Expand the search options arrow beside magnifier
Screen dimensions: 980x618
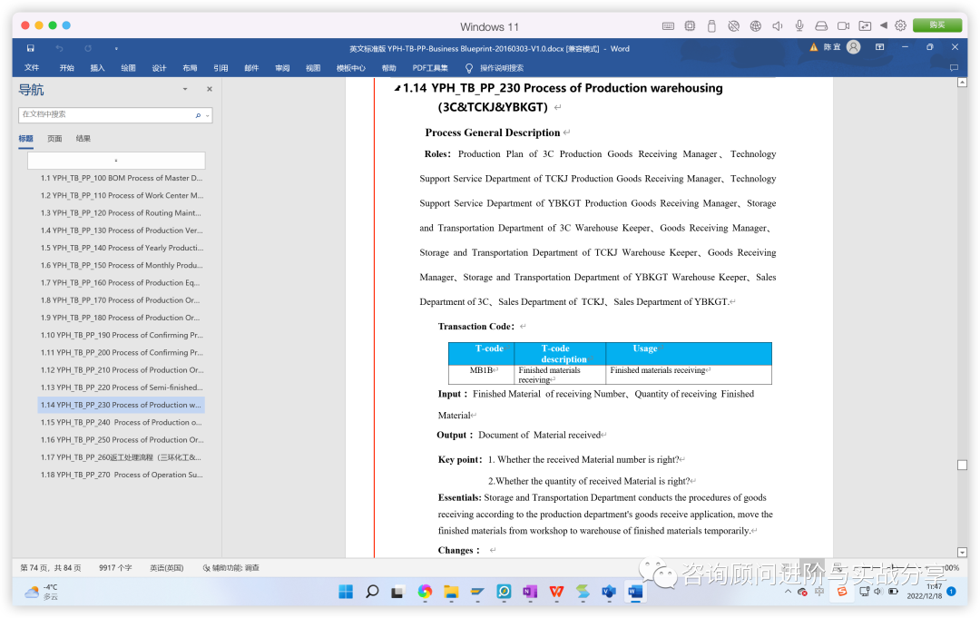pos(208,115)
